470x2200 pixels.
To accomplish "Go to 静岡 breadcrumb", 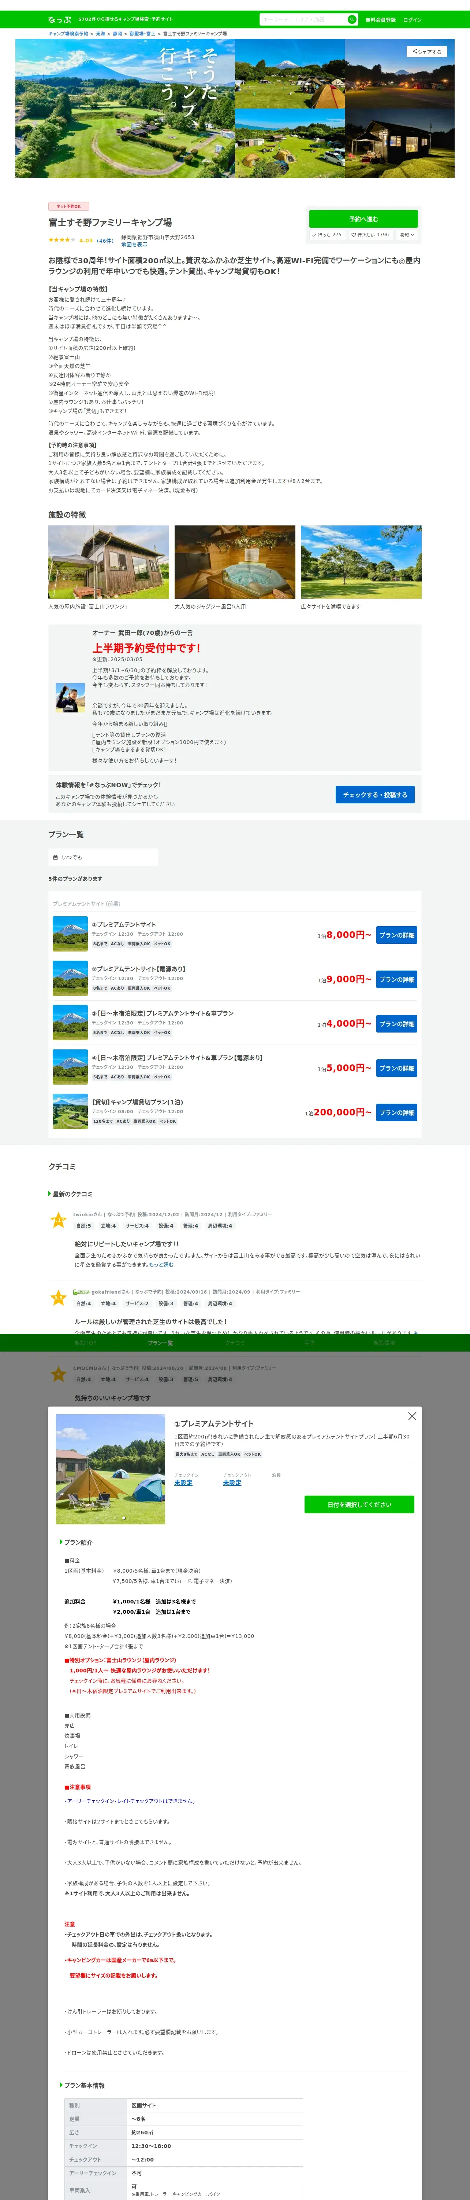I will tap(118, 34).
